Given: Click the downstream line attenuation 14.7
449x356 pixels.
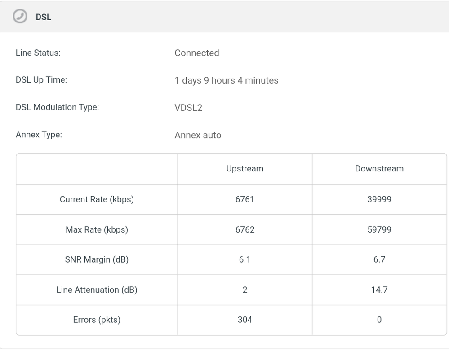Looking at the screenshot, I should coord(379,290).
